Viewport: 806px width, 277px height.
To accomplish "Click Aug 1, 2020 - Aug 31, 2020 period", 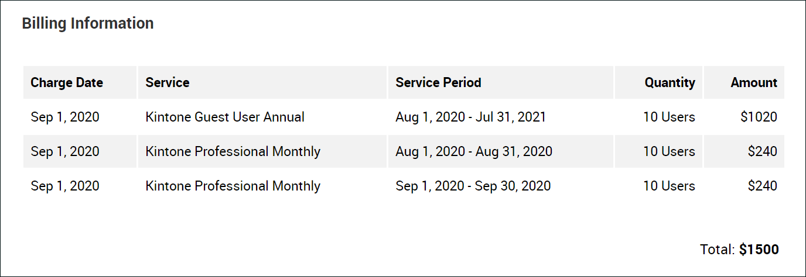I will coord(474,151).
